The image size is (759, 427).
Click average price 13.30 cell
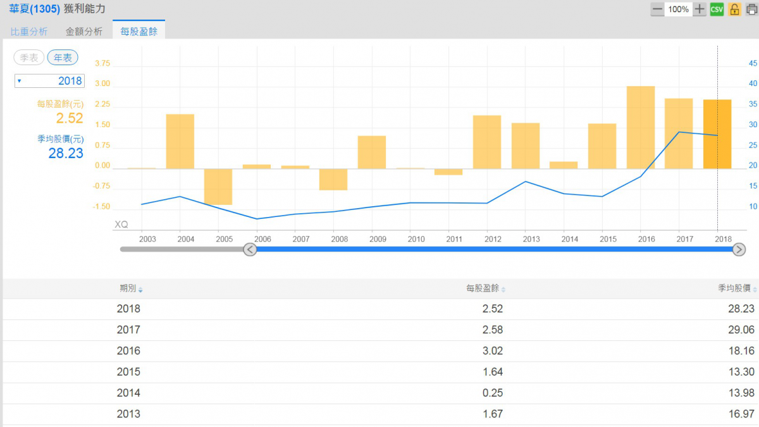pyautogui.click(x=741, y=372)
